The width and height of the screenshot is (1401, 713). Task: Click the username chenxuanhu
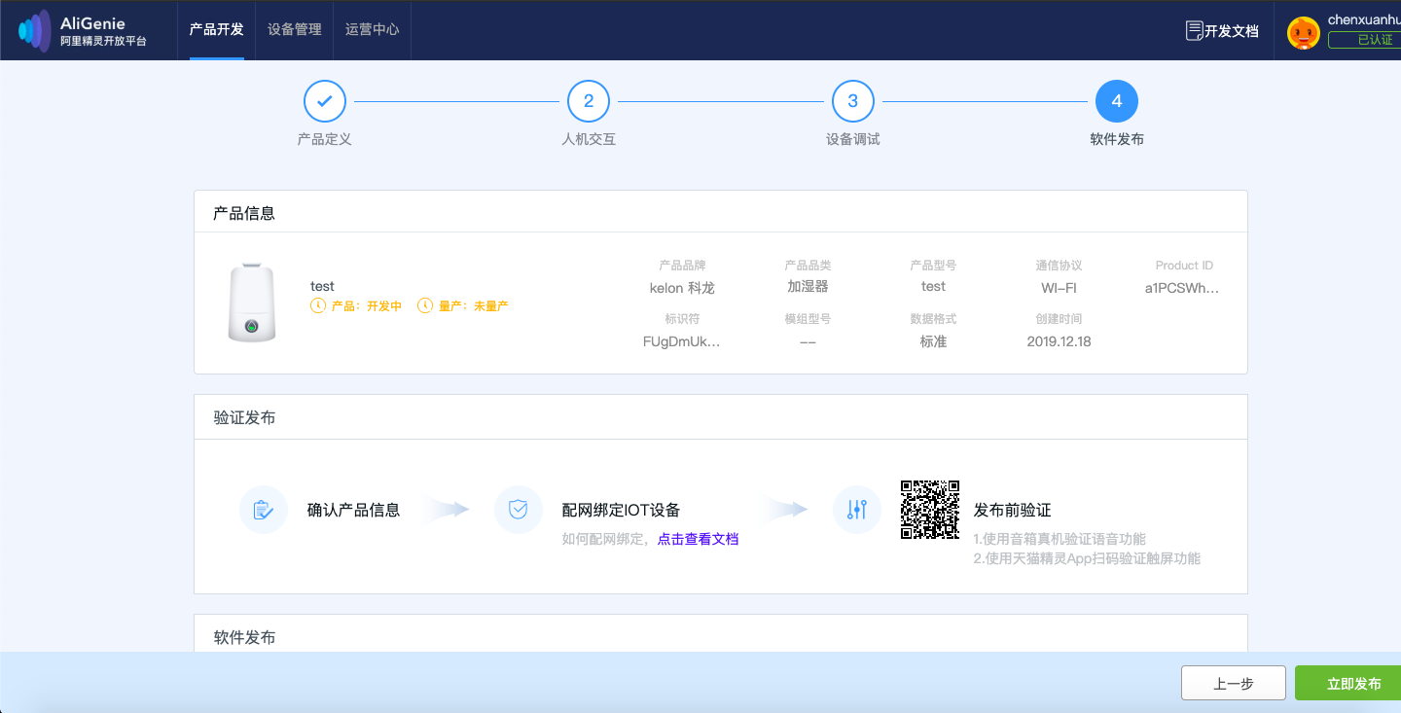pyautogui.click(x=1364, y=20)
